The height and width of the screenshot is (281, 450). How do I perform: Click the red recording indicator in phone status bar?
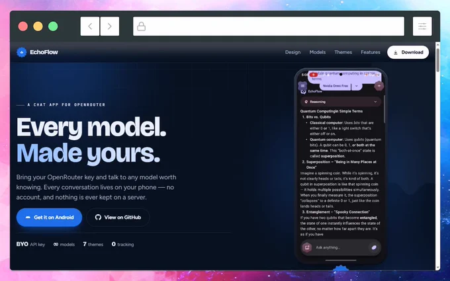(x=313, y=75)
